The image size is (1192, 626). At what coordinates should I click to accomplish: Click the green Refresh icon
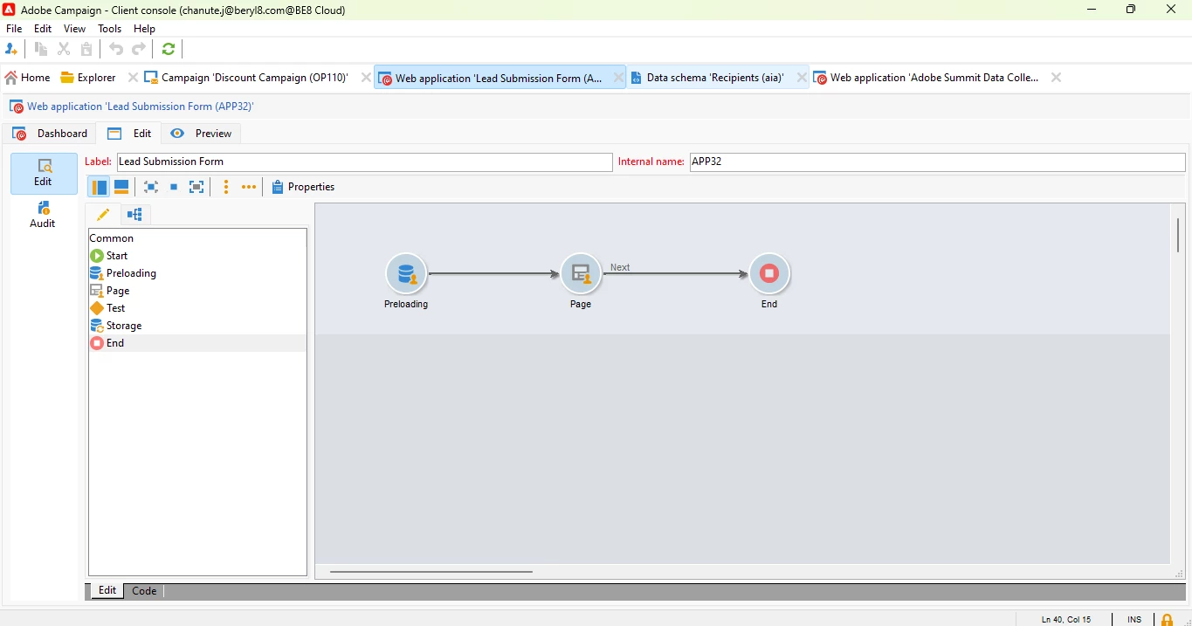[169, 50]
